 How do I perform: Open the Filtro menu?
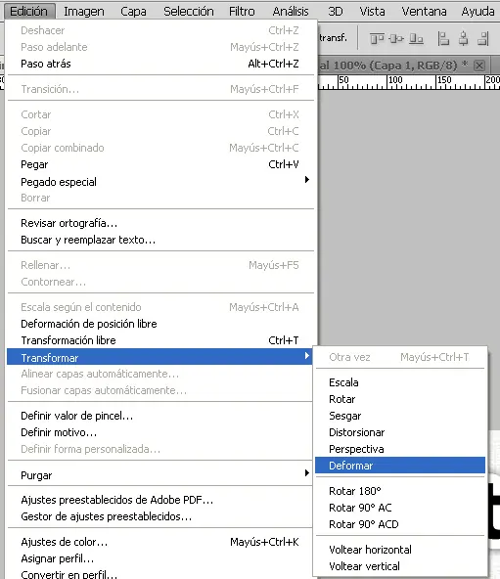(242, 12)
